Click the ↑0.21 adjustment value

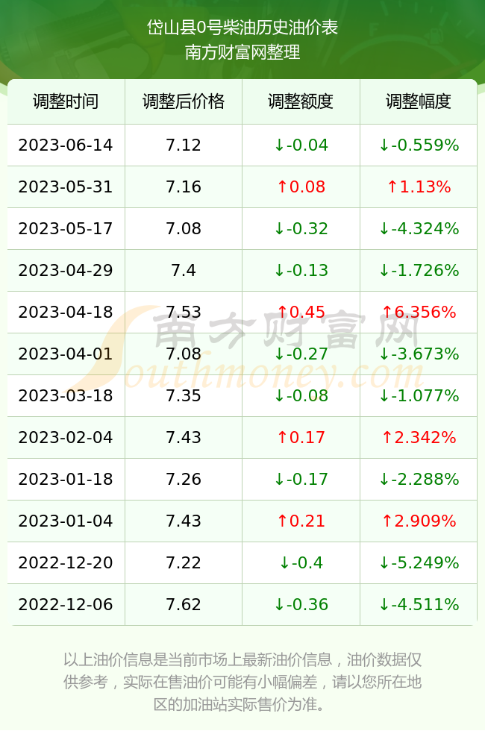tap(301, 521)
